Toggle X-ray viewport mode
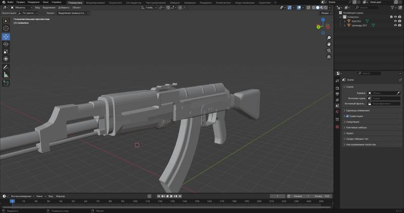This screenshot has width=404, height=213. 309,8
